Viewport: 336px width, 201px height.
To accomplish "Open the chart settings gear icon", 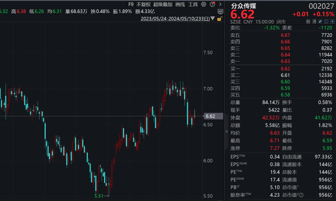I will click(x=203, y=4).
